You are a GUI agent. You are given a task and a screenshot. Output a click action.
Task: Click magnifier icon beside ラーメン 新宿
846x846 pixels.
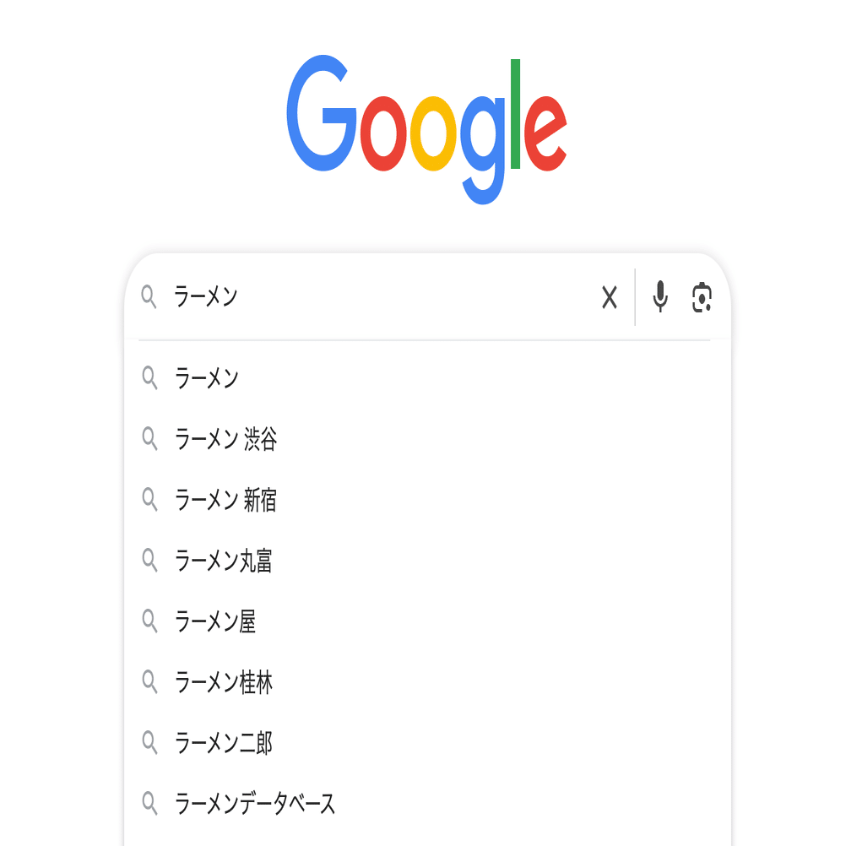coord(150,500)
